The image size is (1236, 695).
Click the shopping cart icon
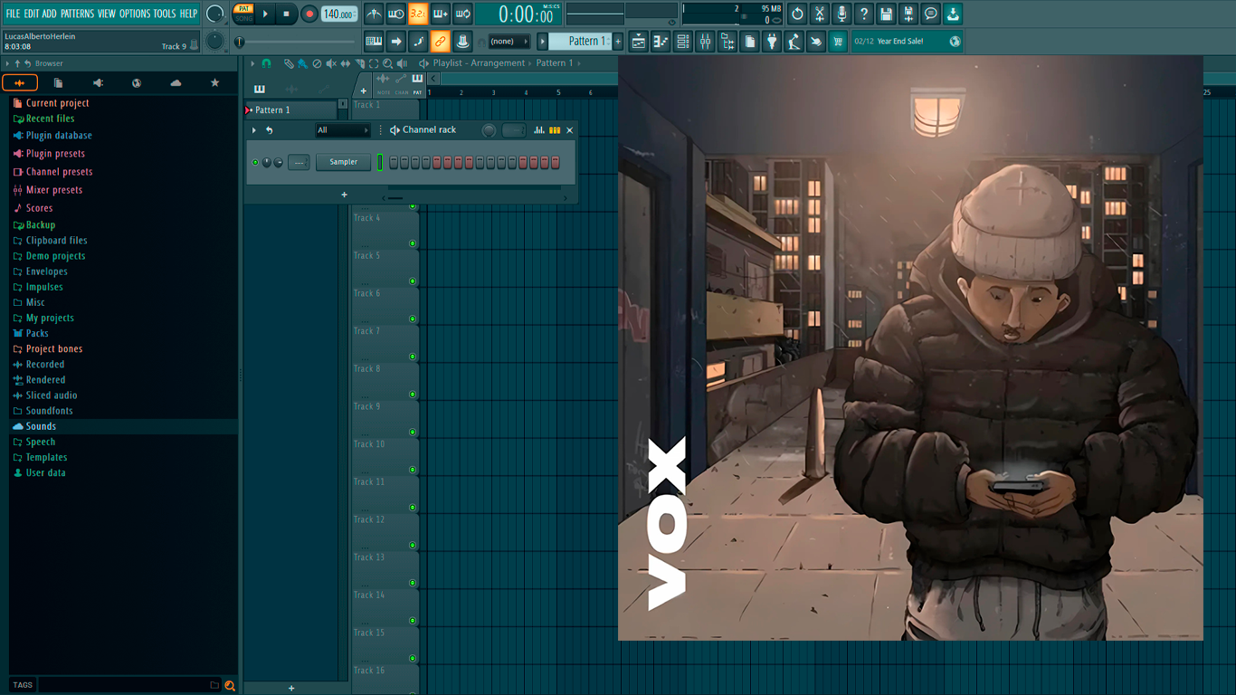pos(838,41)
